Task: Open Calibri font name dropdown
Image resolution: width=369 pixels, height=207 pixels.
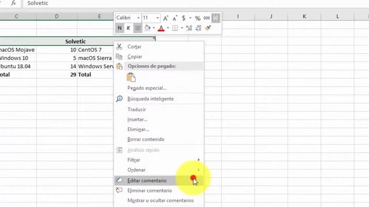Action: [x=138, y=18]
